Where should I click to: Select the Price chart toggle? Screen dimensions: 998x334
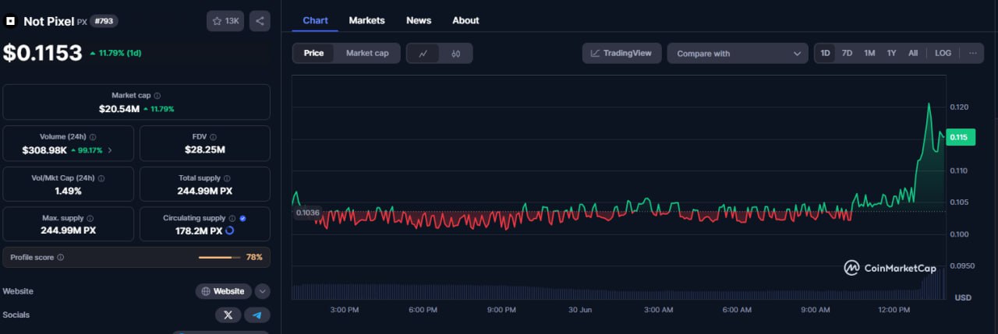click(x=313, y=53)
